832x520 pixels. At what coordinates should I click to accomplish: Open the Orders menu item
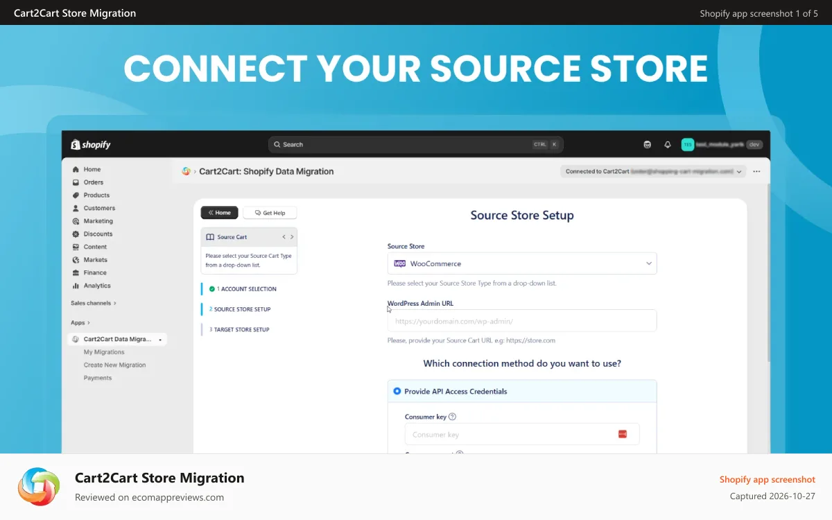94,182
